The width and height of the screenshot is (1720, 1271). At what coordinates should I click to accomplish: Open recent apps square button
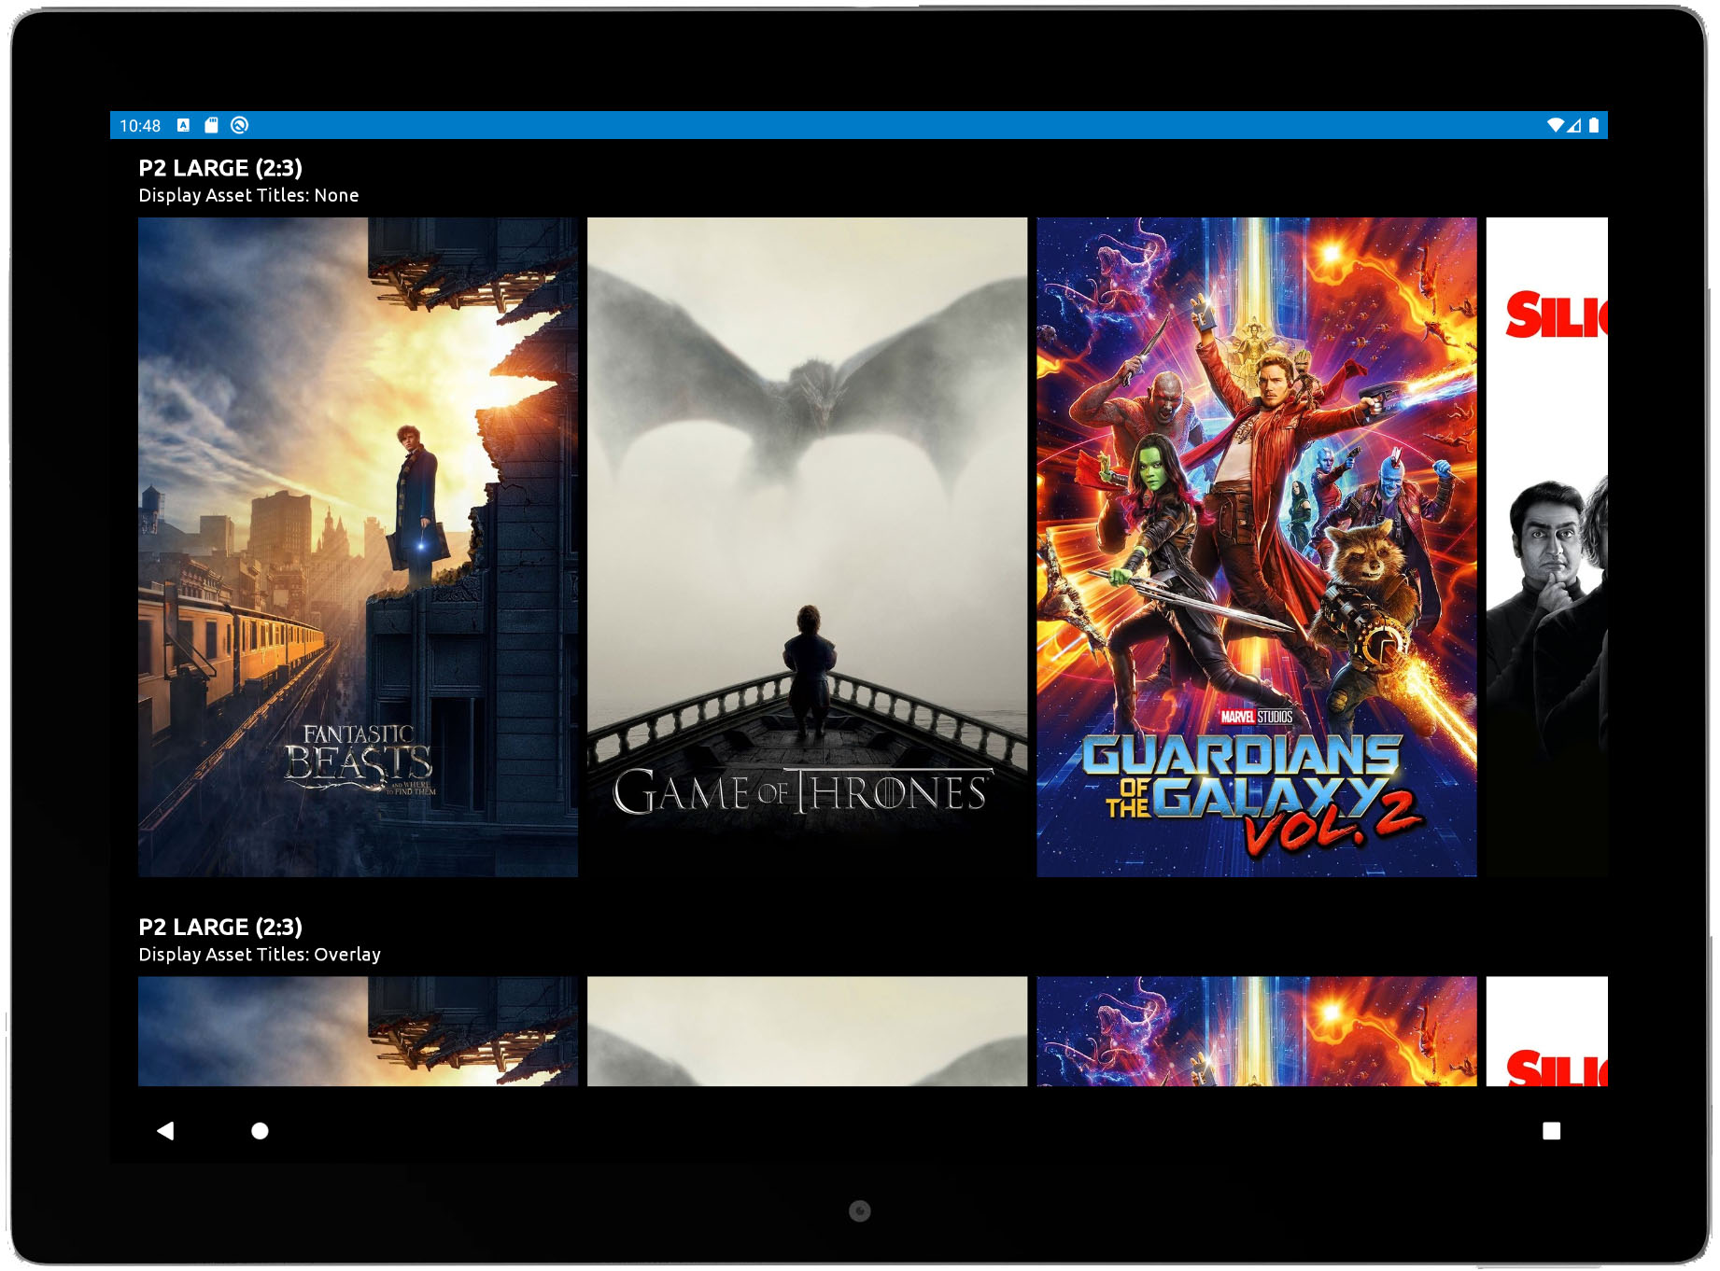[x=1551, y=1131]
